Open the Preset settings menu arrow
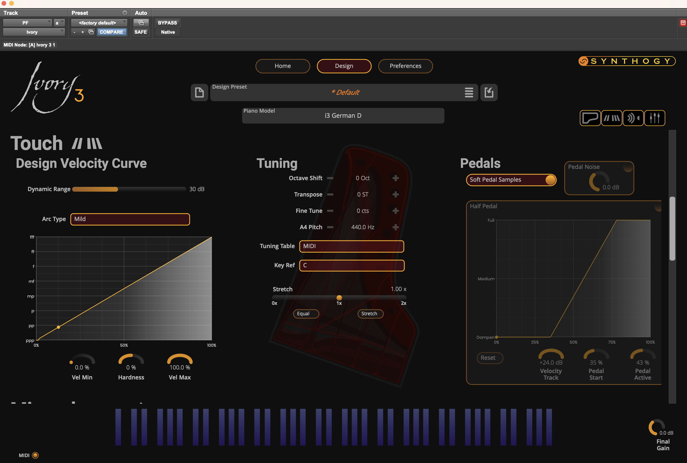Image resolution: width=687 pixels, height=463 pixels. tap(125, 13)
